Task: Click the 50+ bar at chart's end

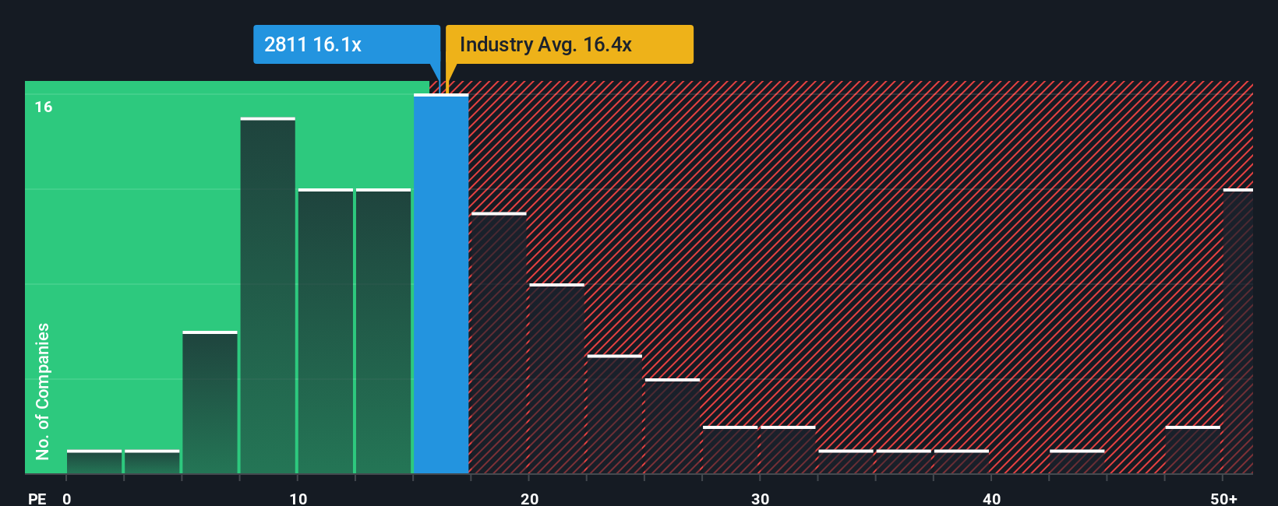Action: click(x=1238, y=332)
